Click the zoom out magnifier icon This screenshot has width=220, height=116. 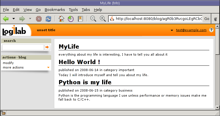[93, 19]
